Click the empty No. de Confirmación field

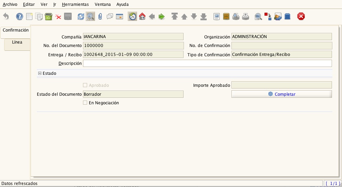point(282,46)
